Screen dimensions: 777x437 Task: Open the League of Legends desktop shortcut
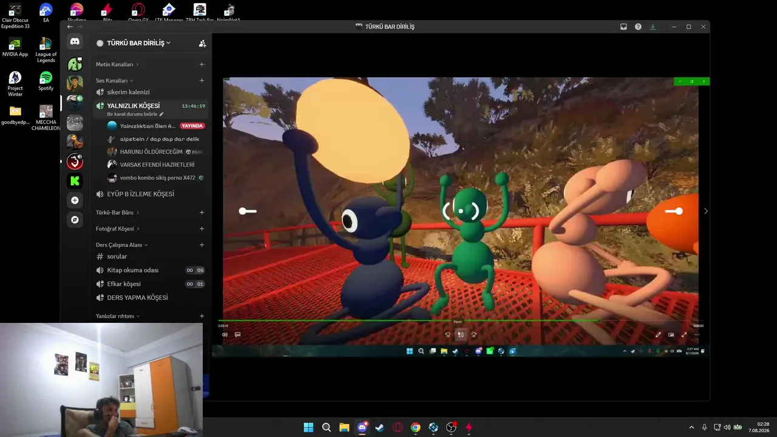(x=46, y=50)
